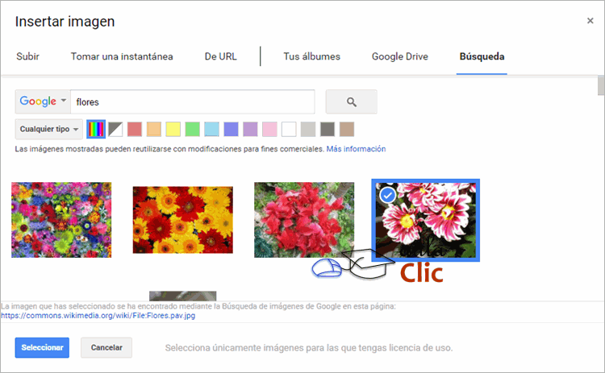Open the Google search provider dropdown
This screenshot has height=373, width=605.
[x=43, y=102]
